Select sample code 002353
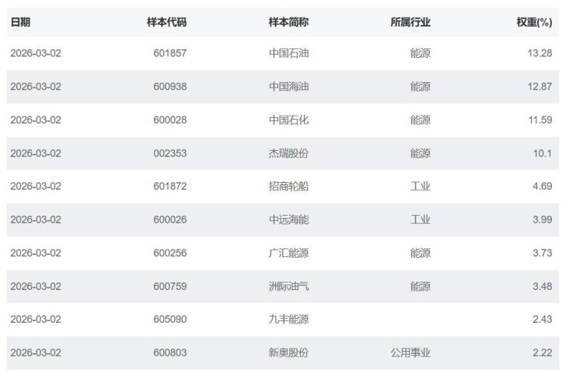The image size is (562, 372). point(170,153)
